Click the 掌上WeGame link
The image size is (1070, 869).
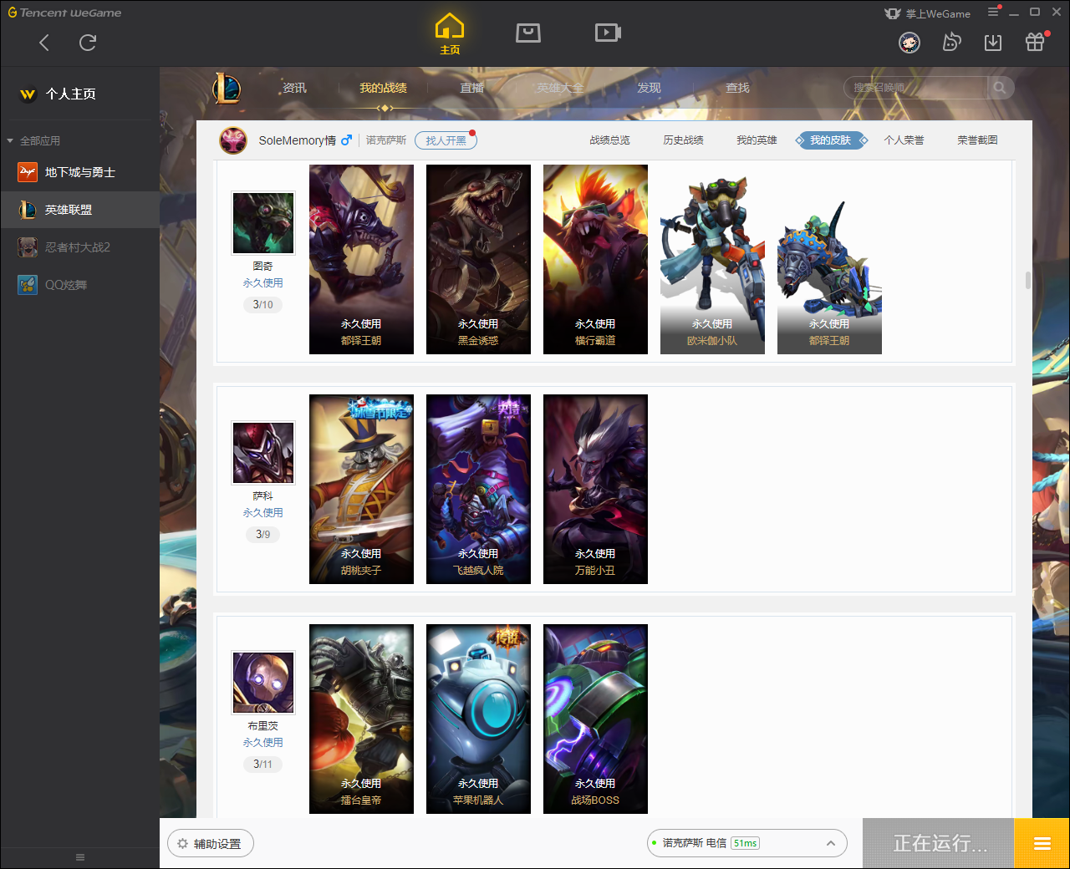pos(928,13)
